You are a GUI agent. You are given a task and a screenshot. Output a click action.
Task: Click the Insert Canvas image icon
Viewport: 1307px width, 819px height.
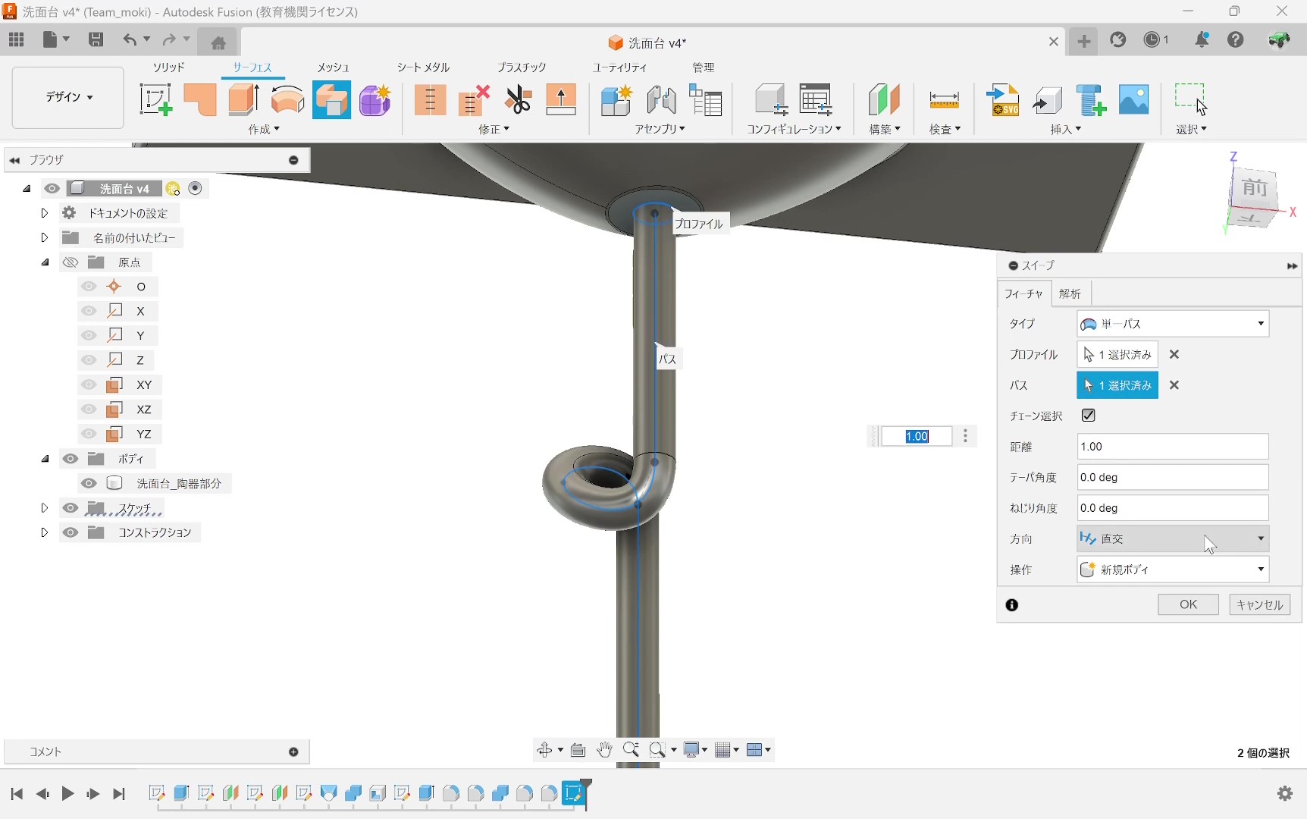pos(1134,100)
